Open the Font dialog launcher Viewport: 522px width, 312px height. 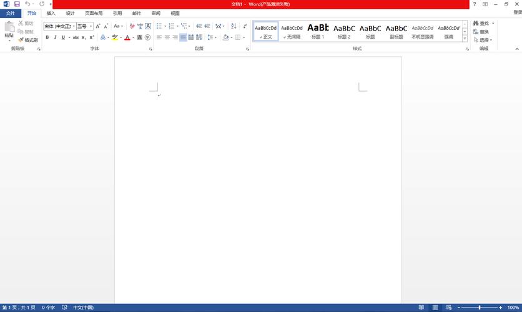(150, 49)
